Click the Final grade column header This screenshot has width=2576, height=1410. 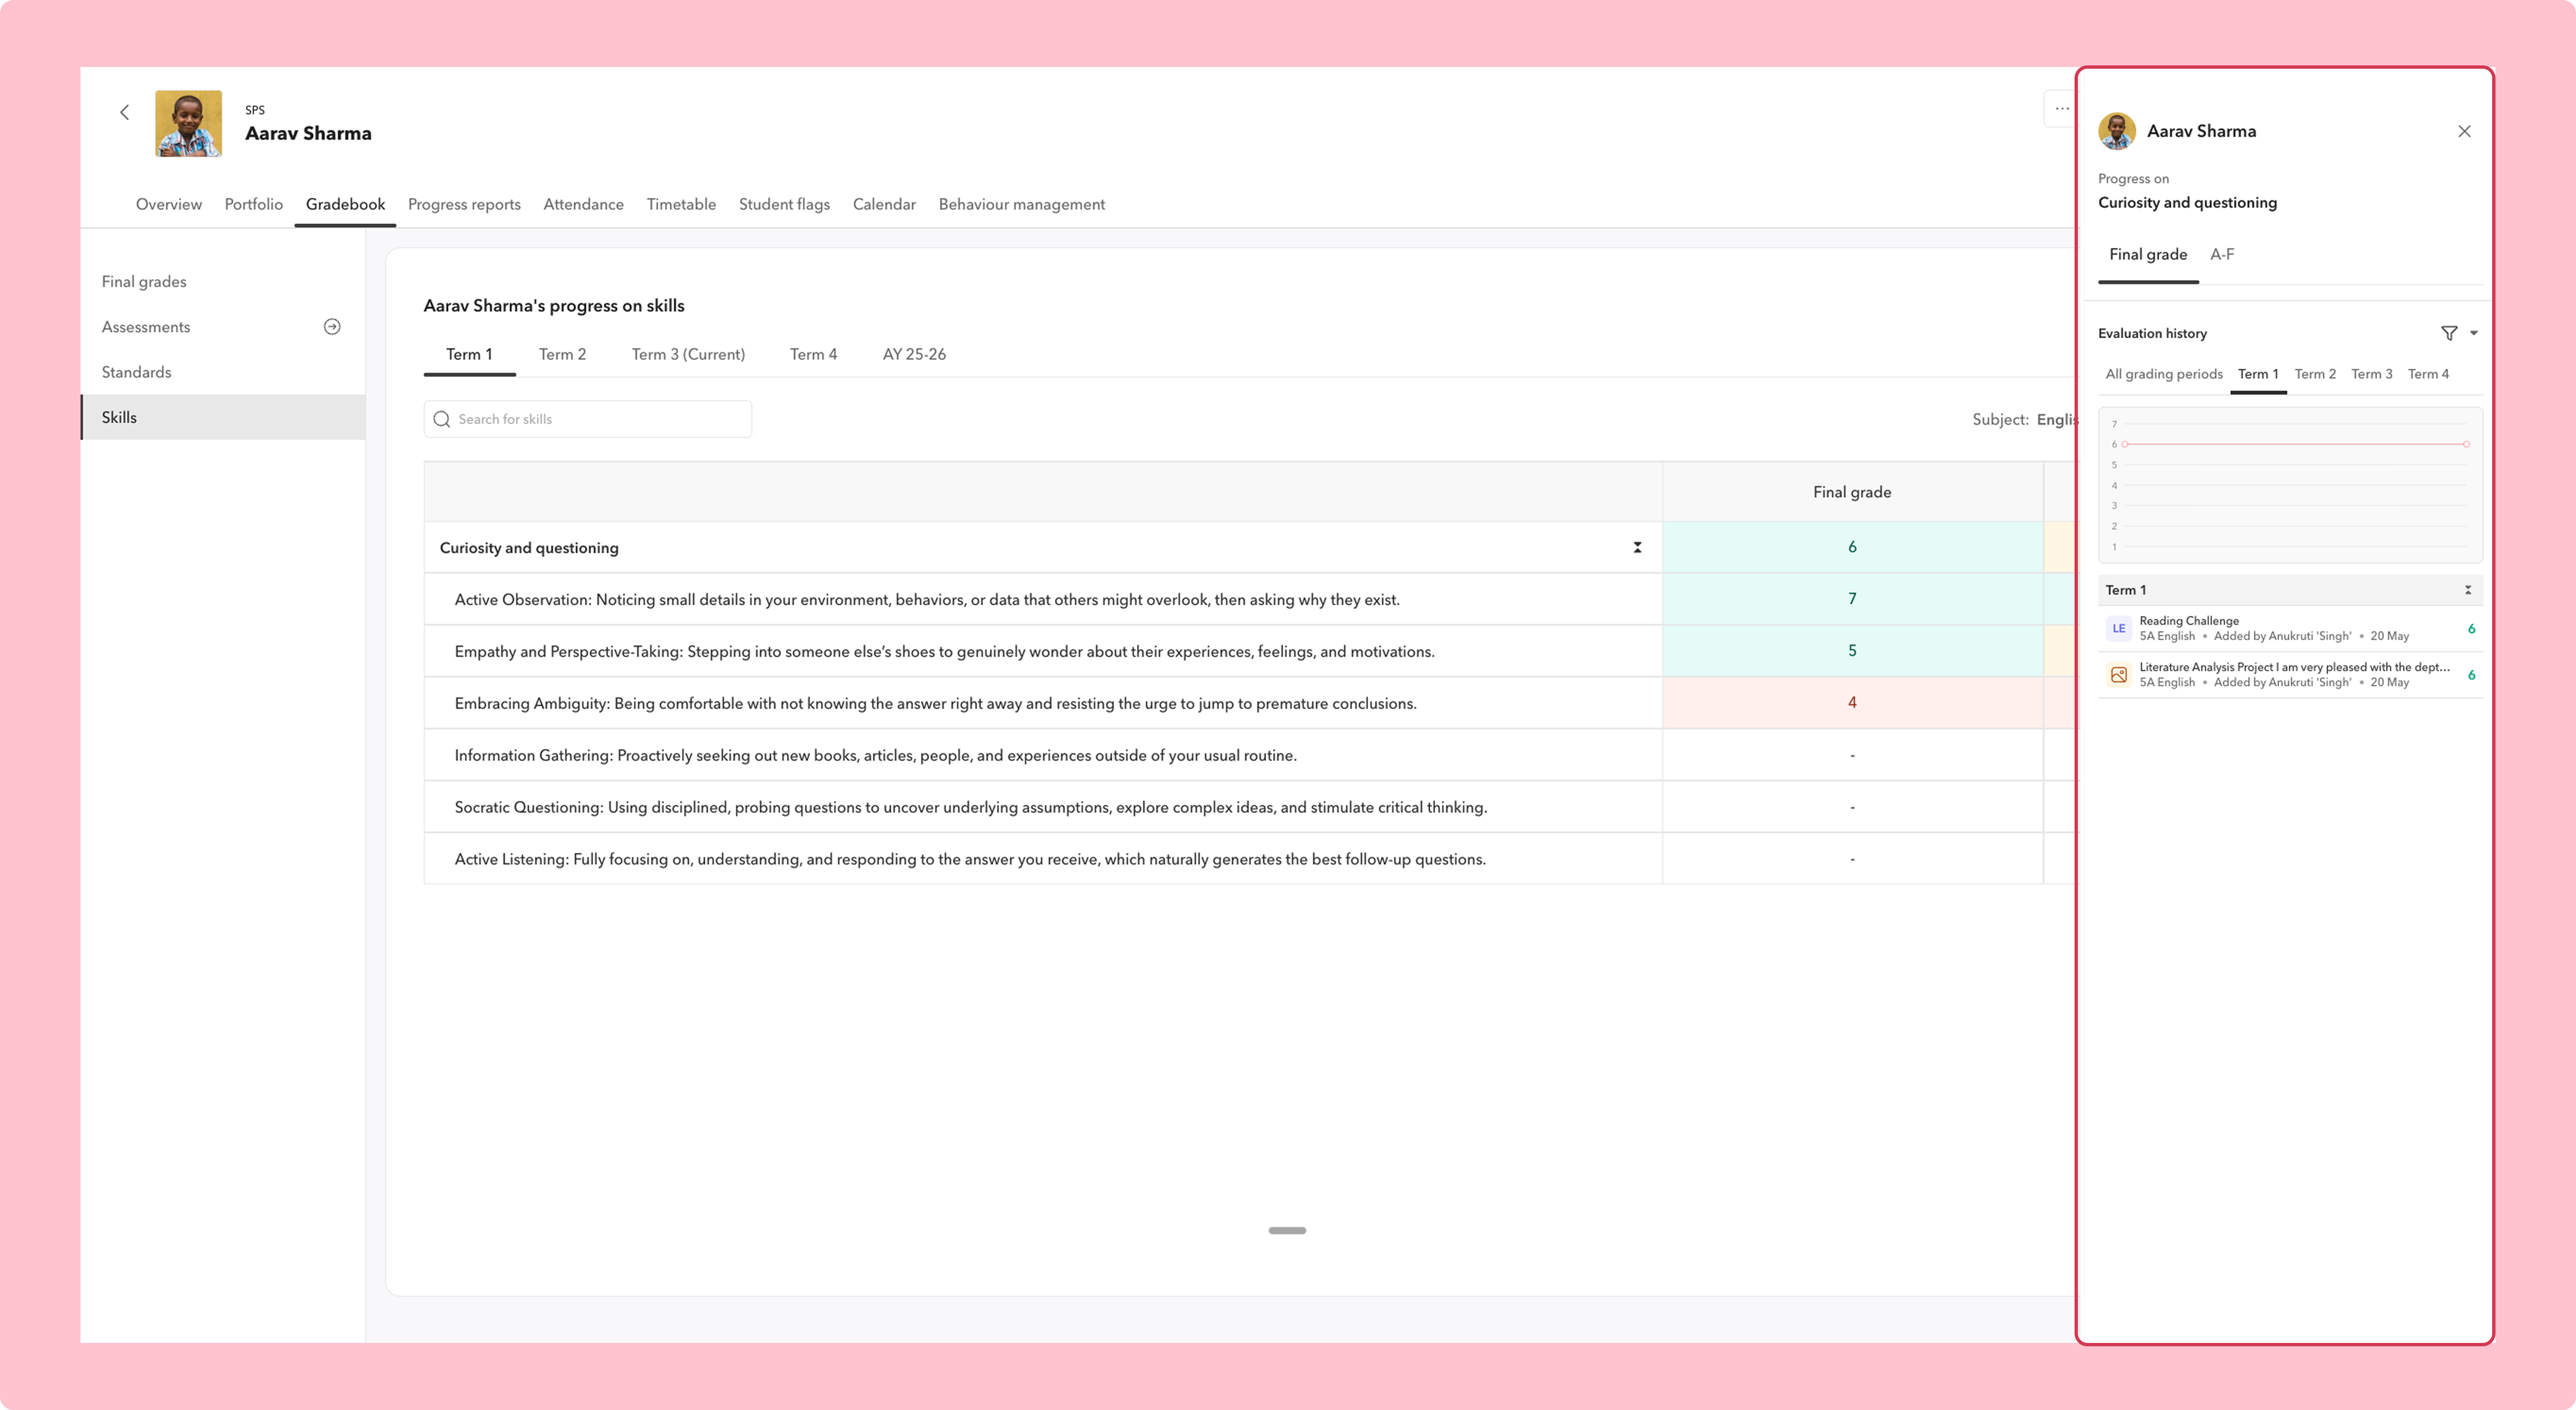click(x=1852, y=492)
